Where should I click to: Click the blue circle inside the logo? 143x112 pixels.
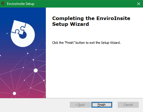tap(23, 35)
